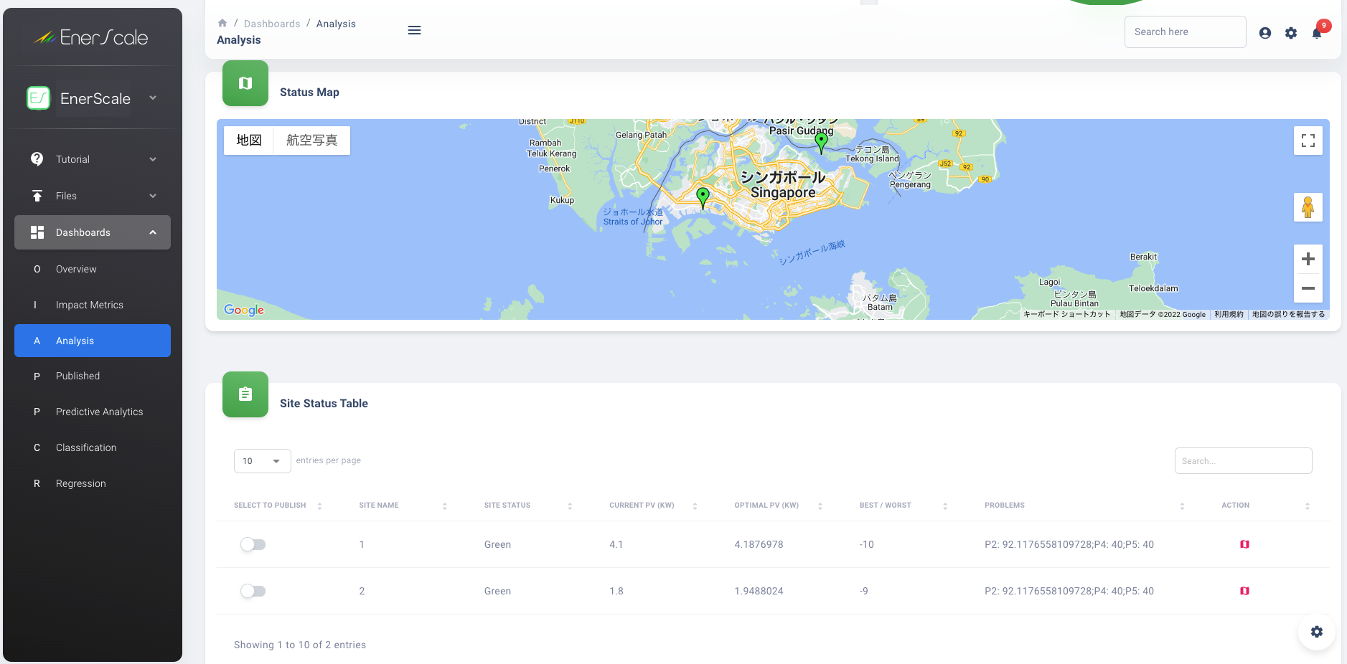Viewport: 1347px width, 664px height.
Task: Sort by Optimal PV (KW) column
Action: pyautogui.click(x=820, y=506)
